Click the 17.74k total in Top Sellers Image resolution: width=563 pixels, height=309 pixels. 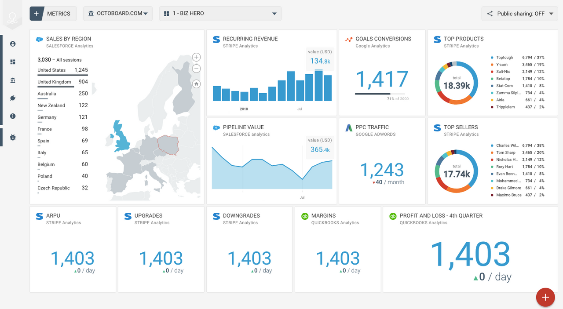[457, 174]
